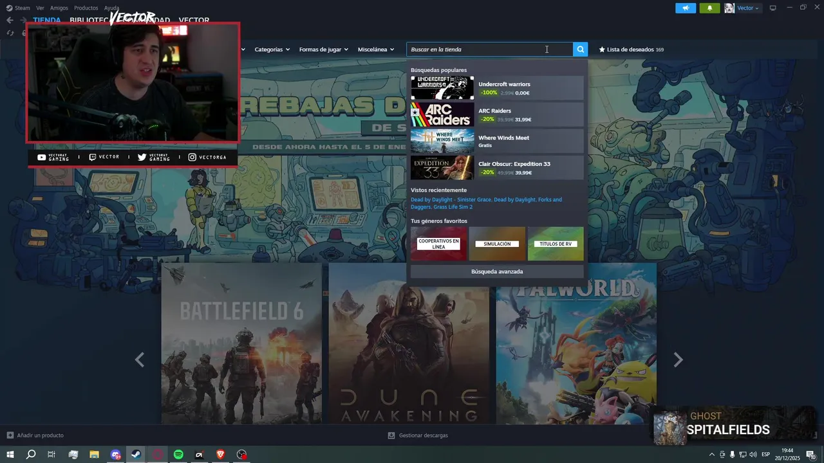Open the Productos menu
Viewport: 824px width, 463px height.
(x=86, y=8)
